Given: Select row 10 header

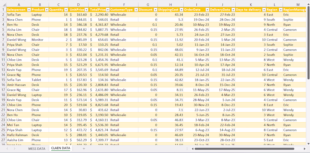Looking at the screenshot, I should tap(3, 55).
